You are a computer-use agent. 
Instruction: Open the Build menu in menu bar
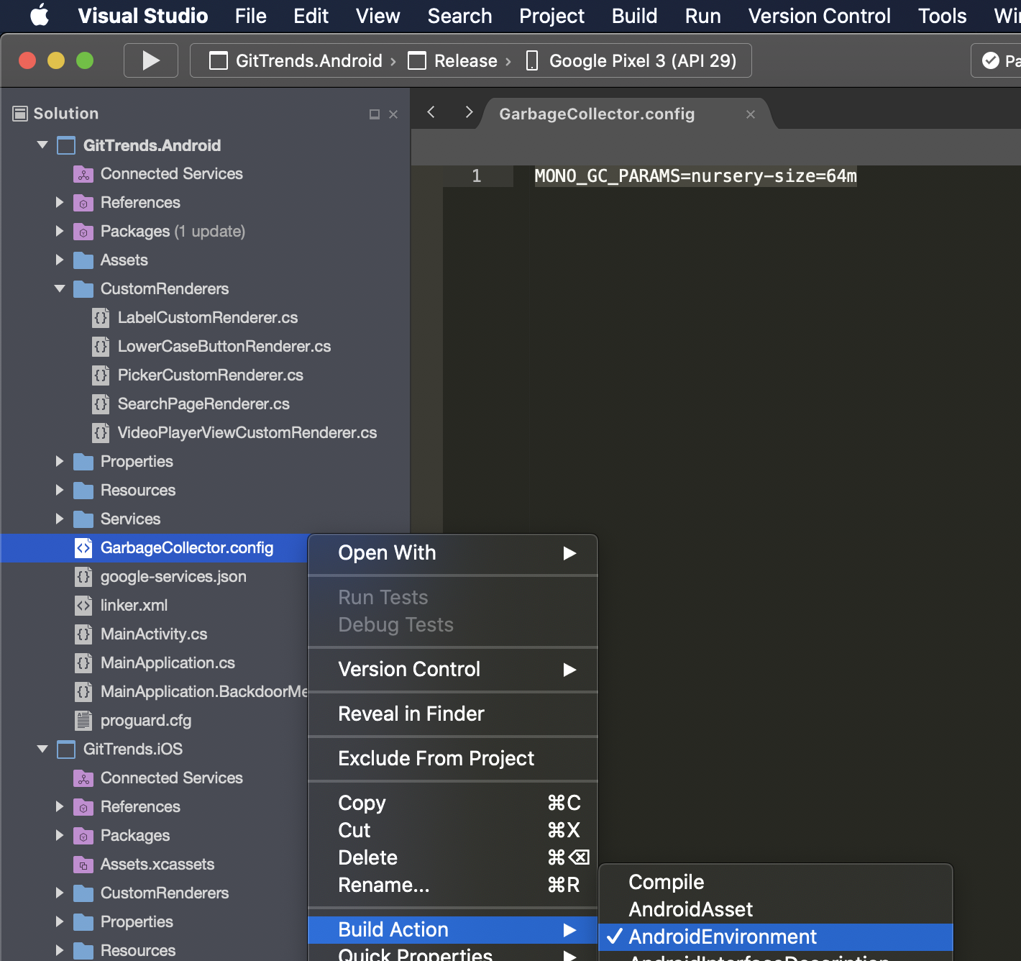(634, 16)
